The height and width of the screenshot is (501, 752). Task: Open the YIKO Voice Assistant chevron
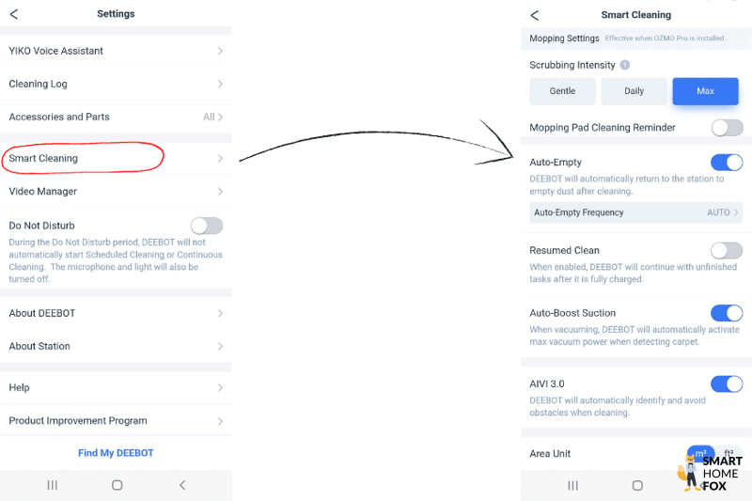(x=220, y=51)
